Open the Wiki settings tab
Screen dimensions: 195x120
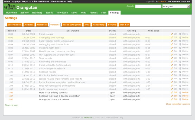click(87, 25)
